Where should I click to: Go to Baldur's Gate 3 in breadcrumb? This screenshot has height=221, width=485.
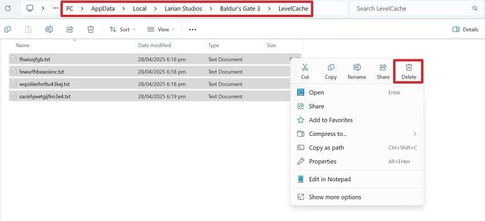click(x=240, y=9)
